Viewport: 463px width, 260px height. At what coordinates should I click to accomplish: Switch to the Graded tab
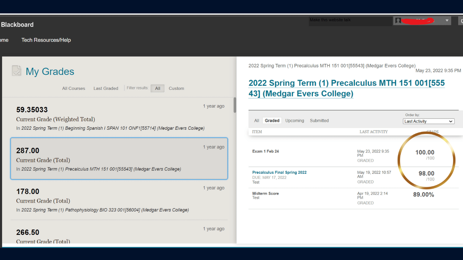pos(272,121)
